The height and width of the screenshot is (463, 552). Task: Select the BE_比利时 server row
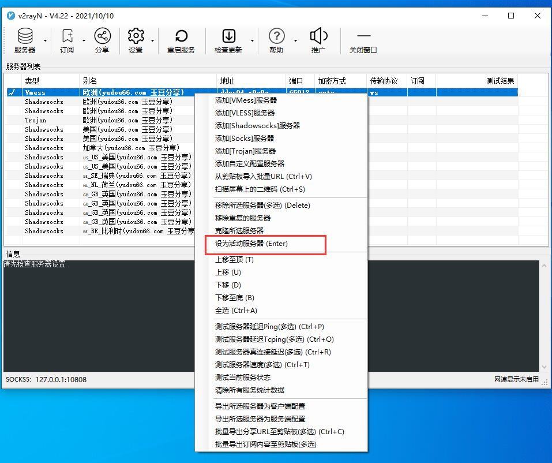101,231
